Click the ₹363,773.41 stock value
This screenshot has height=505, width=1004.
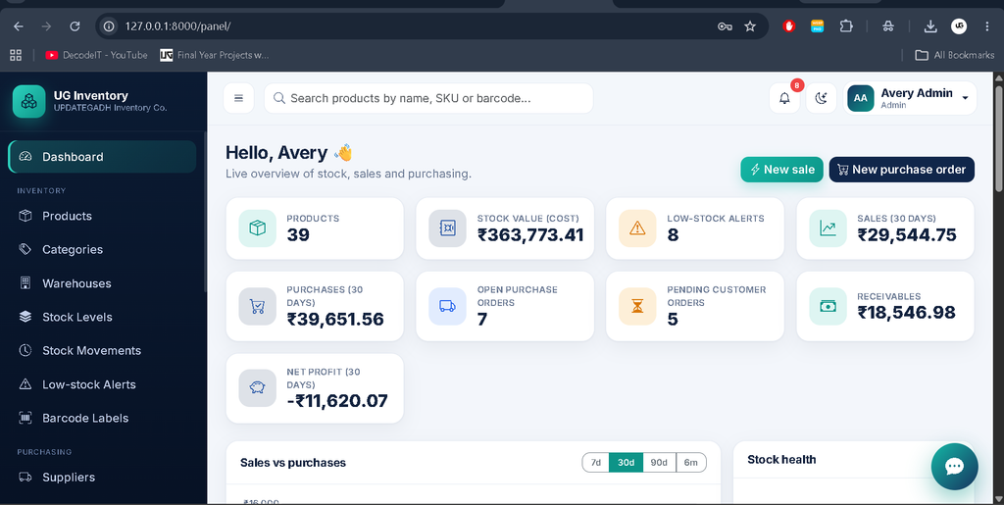(x=530, y=235)
